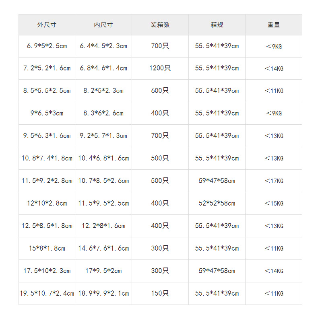
Task: Click the <17KG weight cell
Action: coord(274,181)
